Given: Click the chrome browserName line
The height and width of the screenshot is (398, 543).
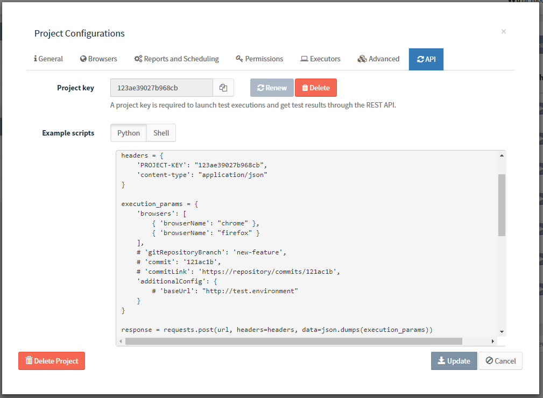Looking at the screenshot, I should [206, 223].
